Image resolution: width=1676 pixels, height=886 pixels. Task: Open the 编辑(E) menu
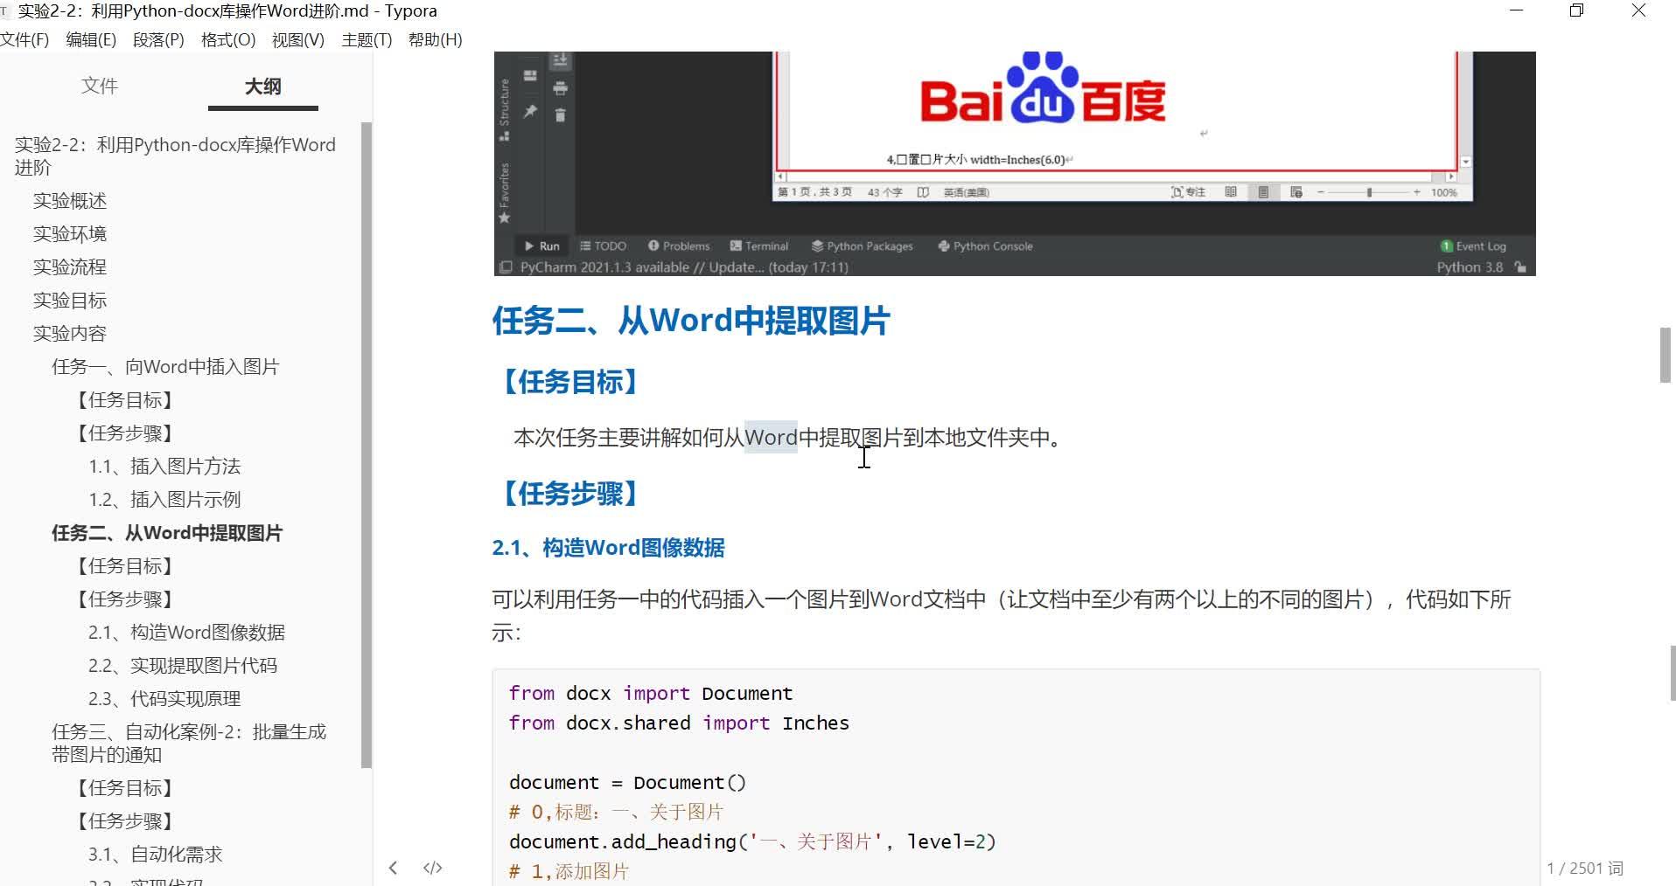[91, 40]
